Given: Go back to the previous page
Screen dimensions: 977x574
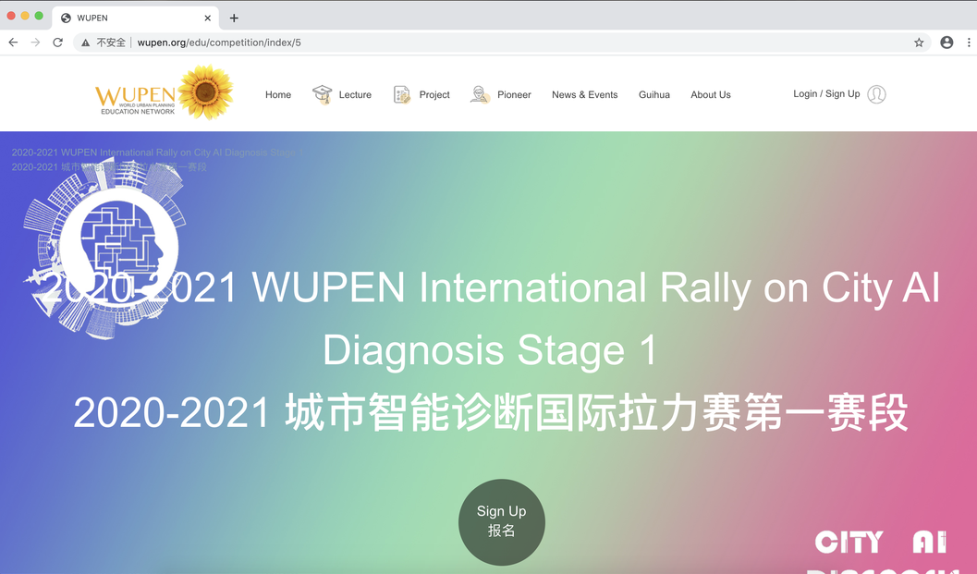Looking at the screenshot, I should (13, 43).
